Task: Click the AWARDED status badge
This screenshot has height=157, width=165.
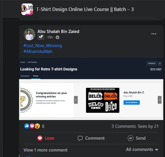Action: pyautogui.click(x=152, y=64)
